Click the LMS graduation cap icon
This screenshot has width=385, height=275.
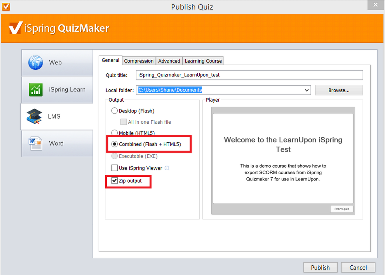click(34, 116)
